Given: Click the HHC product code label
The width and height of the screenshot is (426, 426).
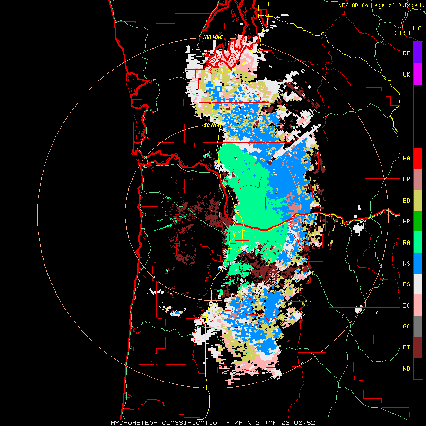Looking at the screenshot, I should pos(416,28).
